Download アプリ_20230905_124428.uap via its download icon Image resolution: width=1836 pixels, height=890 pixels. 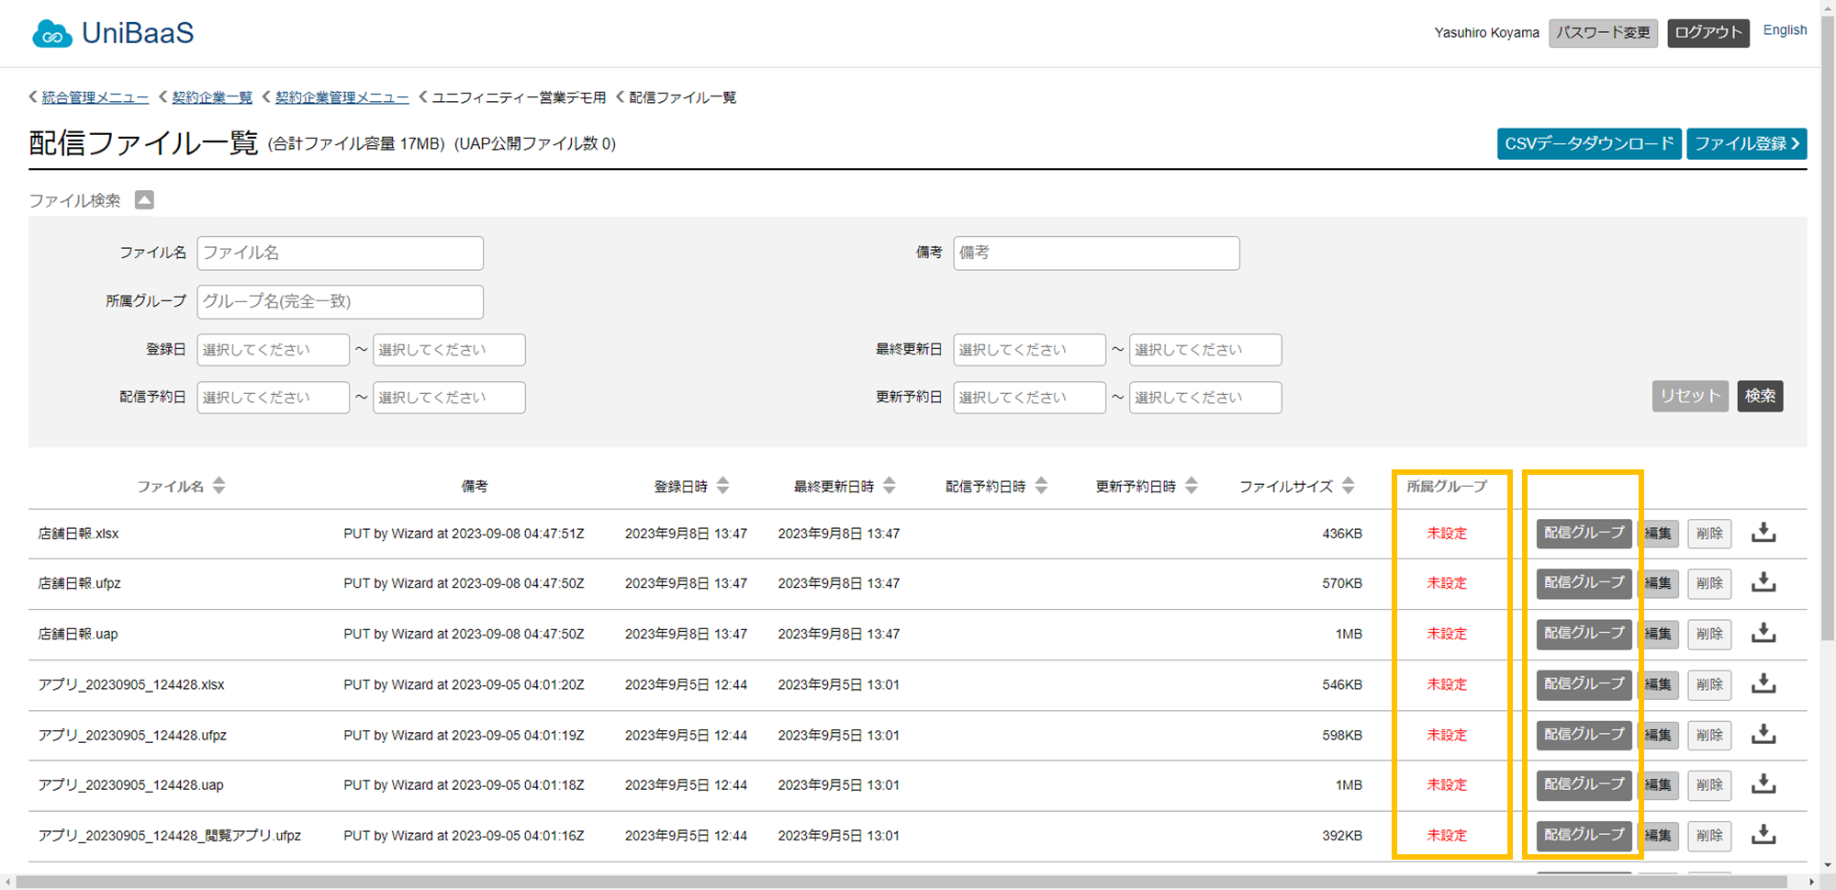point(1763,783)
